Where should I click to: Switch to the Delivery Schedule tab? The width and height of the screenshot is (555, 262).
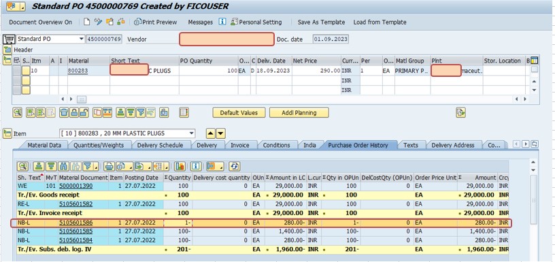click(x=160, y=145)
